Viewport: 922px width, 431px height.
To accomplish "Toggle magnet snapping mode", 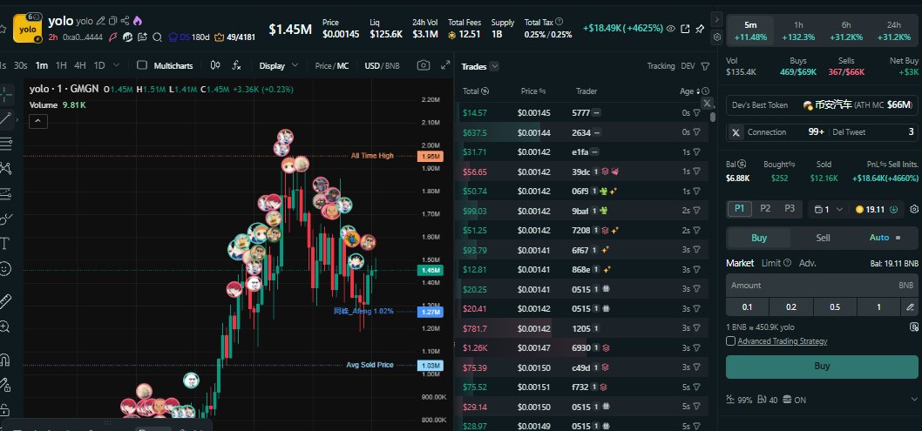I will click(4, 360).
